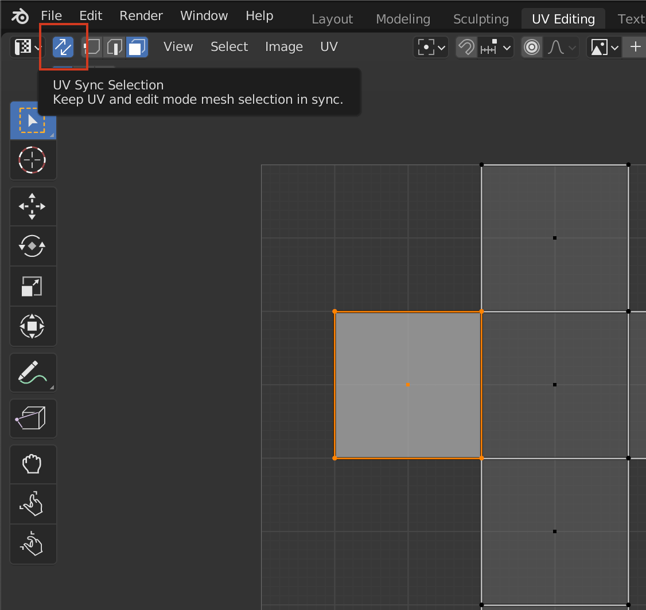Switch to edge select mode

[x=115, y=47]
